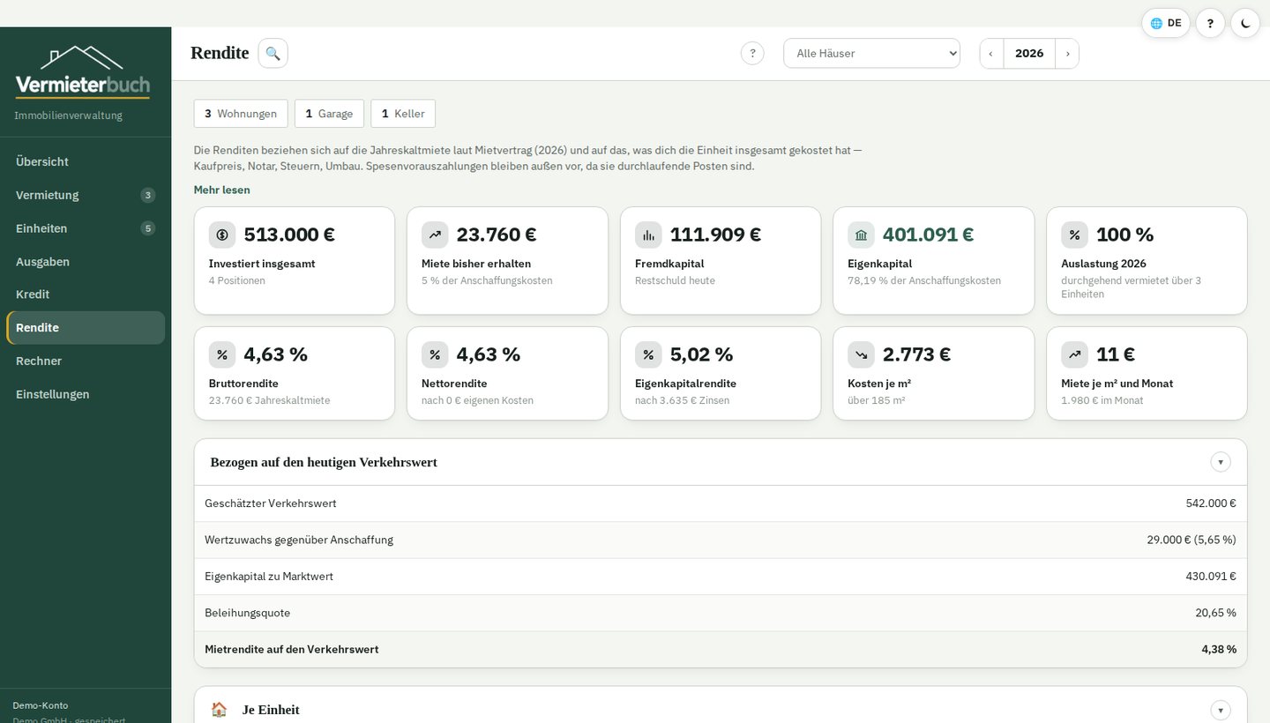Go to previous year before 2026
The width and height of the screenshot is (1270, 723).
point(991,53)
